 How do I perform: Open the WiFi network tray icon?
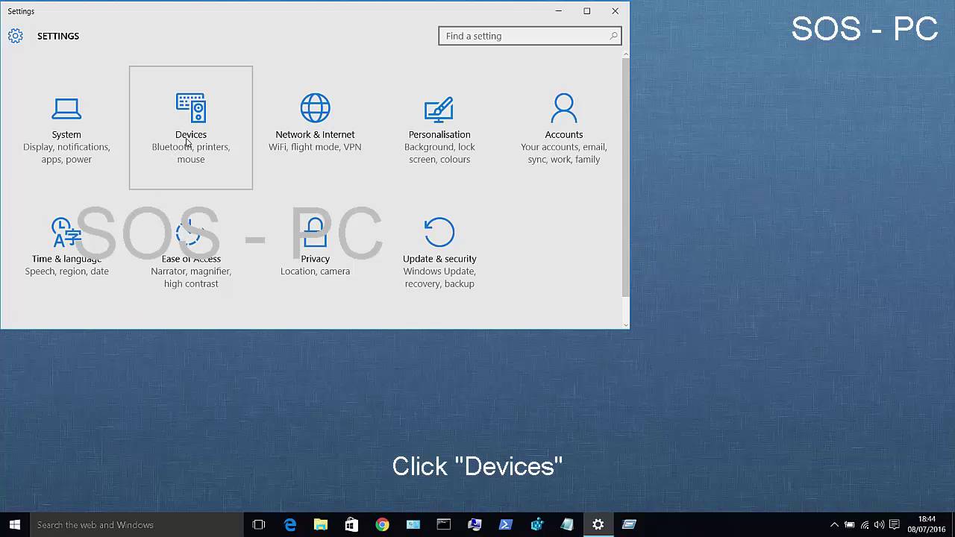pos(865,524)
